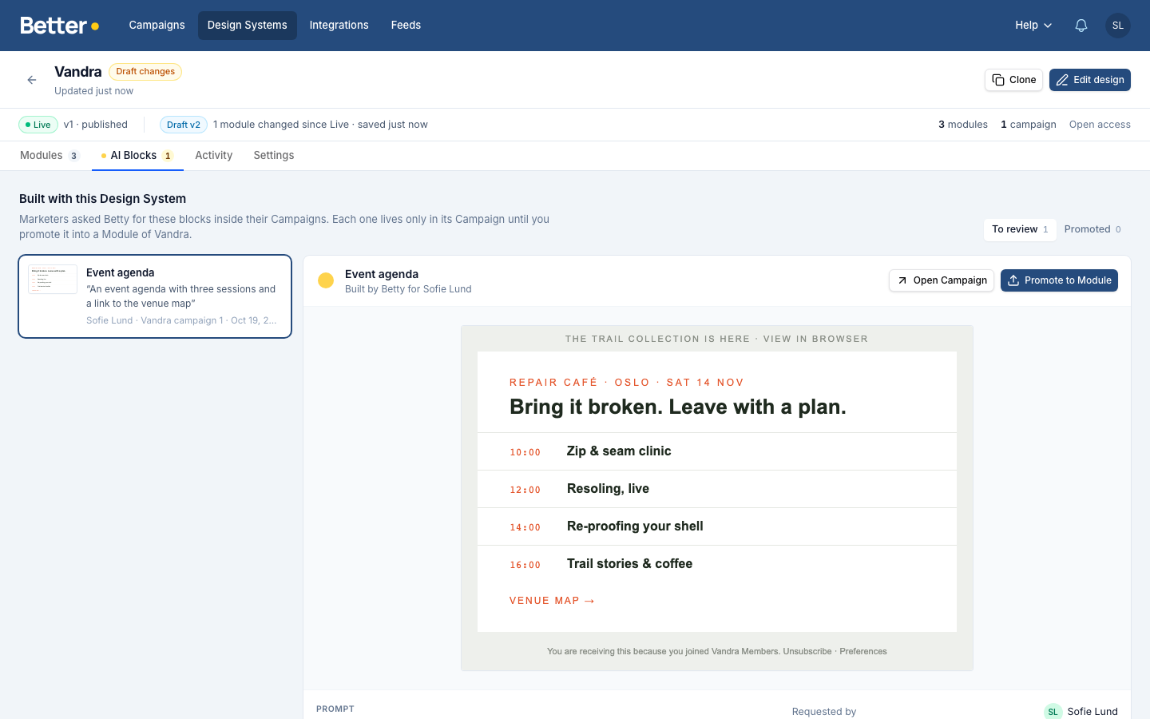The width and height of the screenshot is (1150, 719).
Task: Show the Promoted filter
Action: coord(1092,229)
